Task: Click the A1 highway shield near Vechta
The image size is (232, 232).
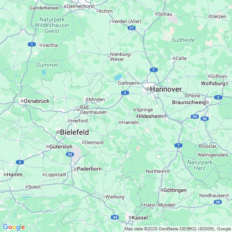Action: (x=32, y=44)
